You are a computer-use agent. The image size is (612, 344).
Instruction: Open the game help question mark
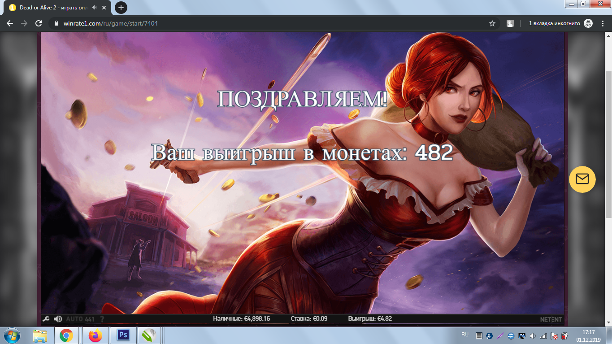(102, 319)
